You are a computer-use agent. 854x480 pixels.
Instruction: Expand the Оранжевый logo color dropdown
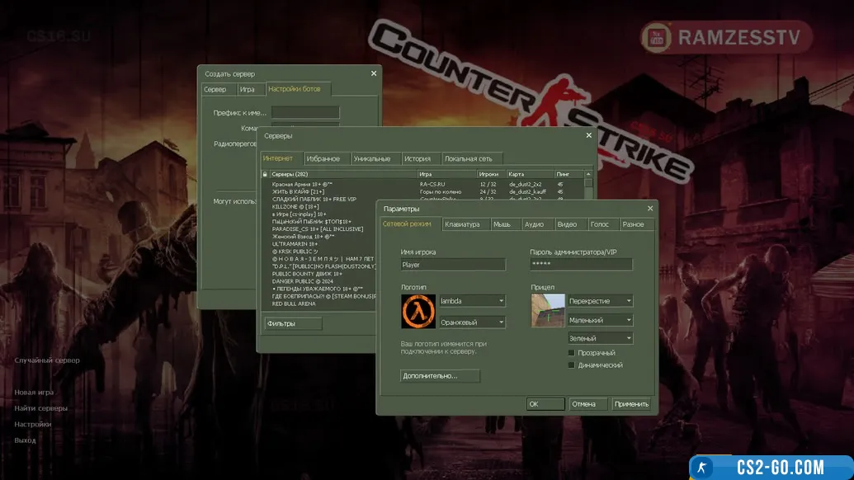(472, 322)
